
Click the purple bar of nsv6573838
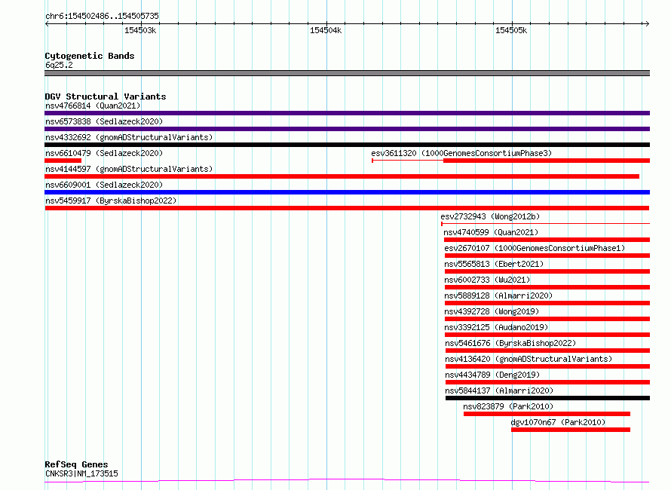[x=347, y=129]
